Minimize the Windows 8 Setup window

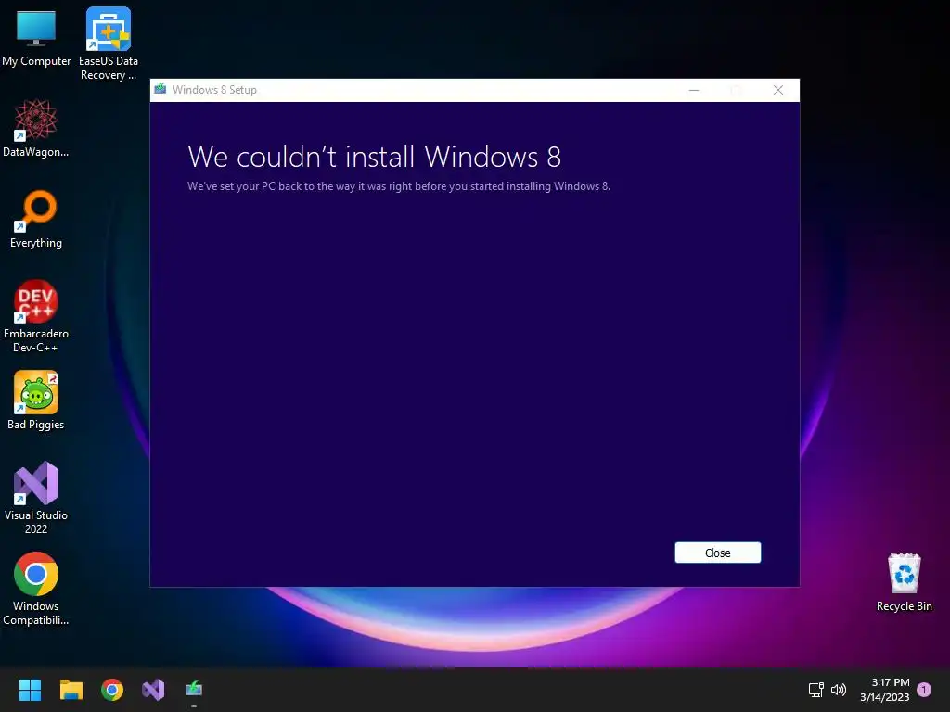pos(694,90)
